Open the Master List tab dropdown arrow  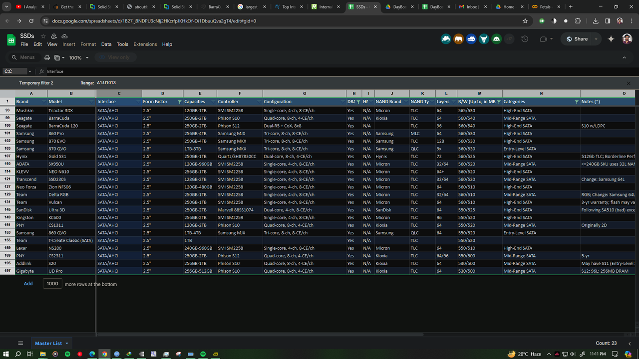pos(67,343)
